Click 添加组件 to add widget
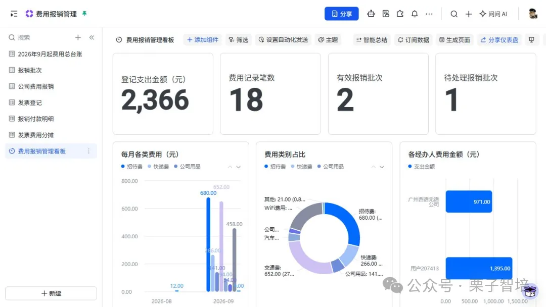This screenshot has width=546, height=307. pos(203,40)
